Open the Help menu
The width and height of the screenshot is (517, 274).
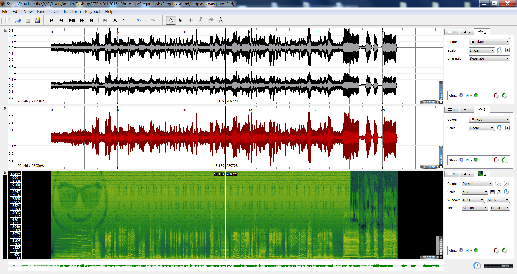[109, 12]
